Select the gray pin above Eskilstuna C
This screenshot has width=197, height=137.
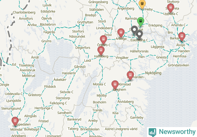[x=139, y=34]
